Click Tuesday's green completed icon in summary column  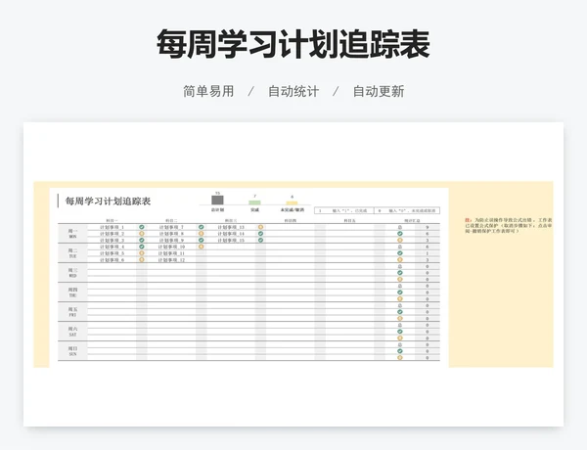point(400,253)
